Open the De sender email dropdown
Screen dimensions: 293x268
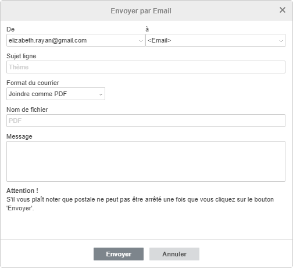coord(76,40)
